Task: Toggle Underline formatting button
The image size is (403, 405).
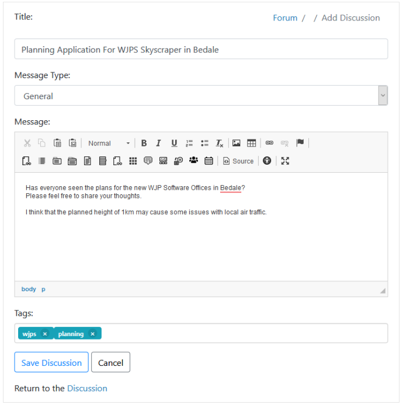Action: [x=174, y=143]
